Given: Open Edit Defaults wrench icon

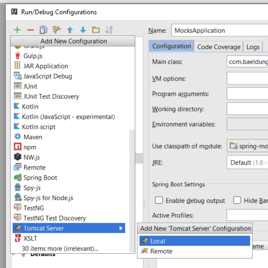Looking at the screenshot, I should click(57, 30).
